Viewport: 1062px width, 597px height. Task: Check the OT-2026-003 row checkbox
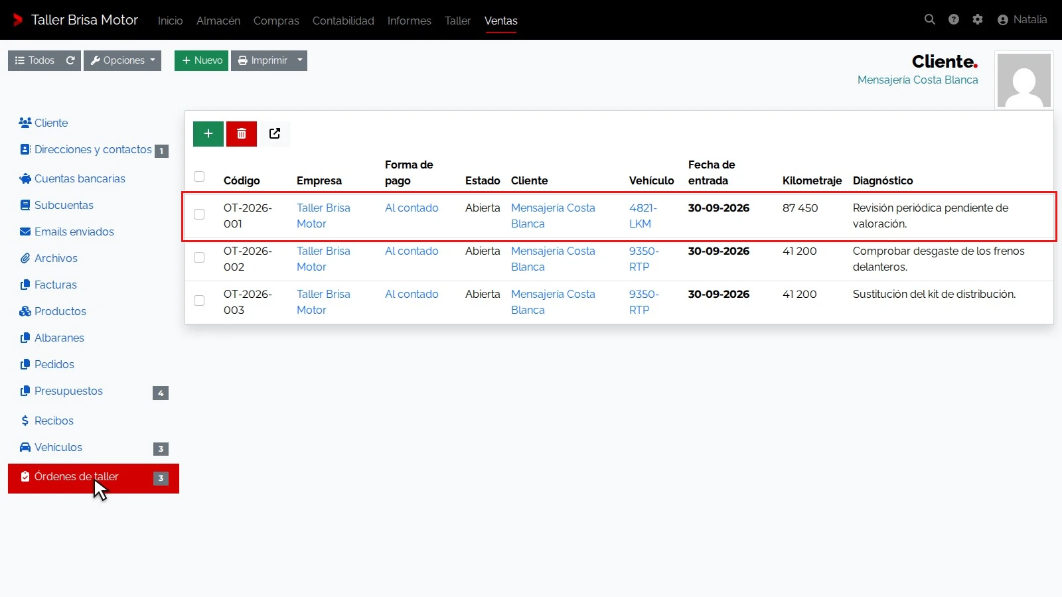(x=199, y=300)
